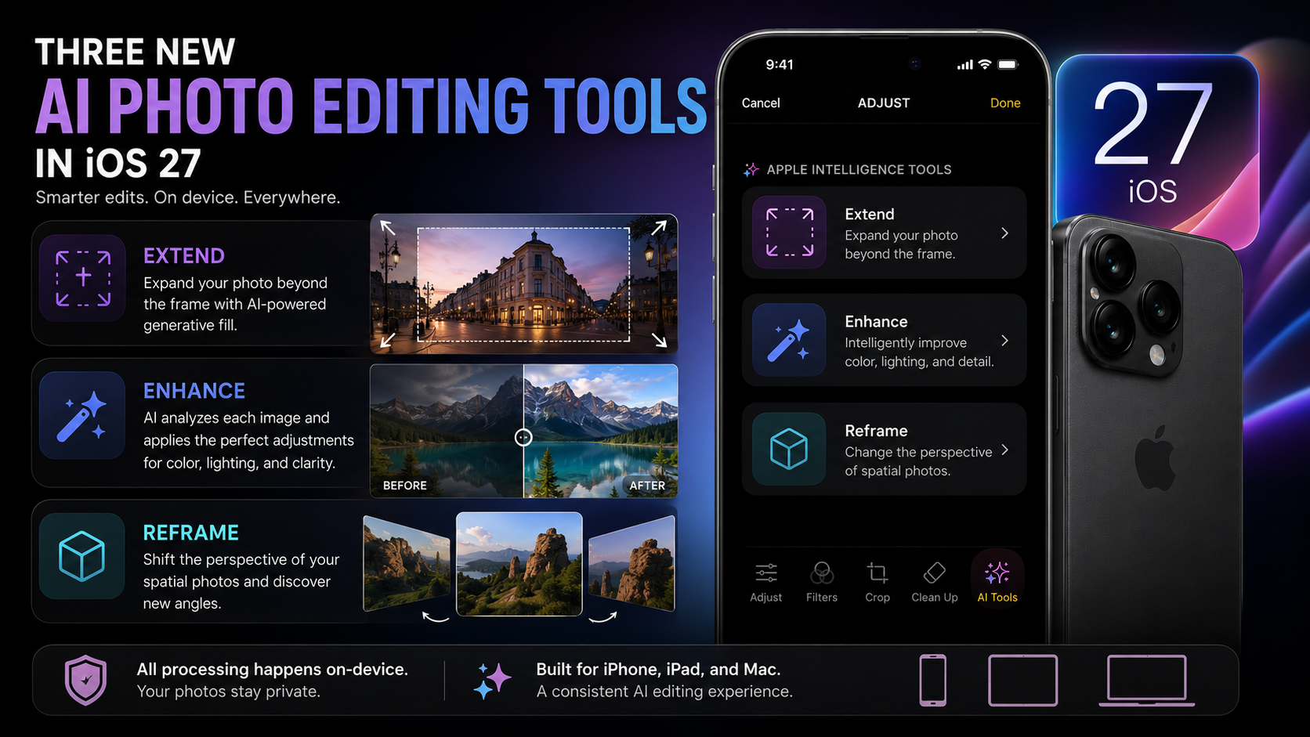
Task: Open the Reframe tool row on phone
Action: (x=884, y=449)
